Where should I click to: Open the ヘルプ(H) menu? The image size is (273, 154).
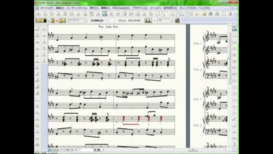pyautogui.click(x=204, y=8)
